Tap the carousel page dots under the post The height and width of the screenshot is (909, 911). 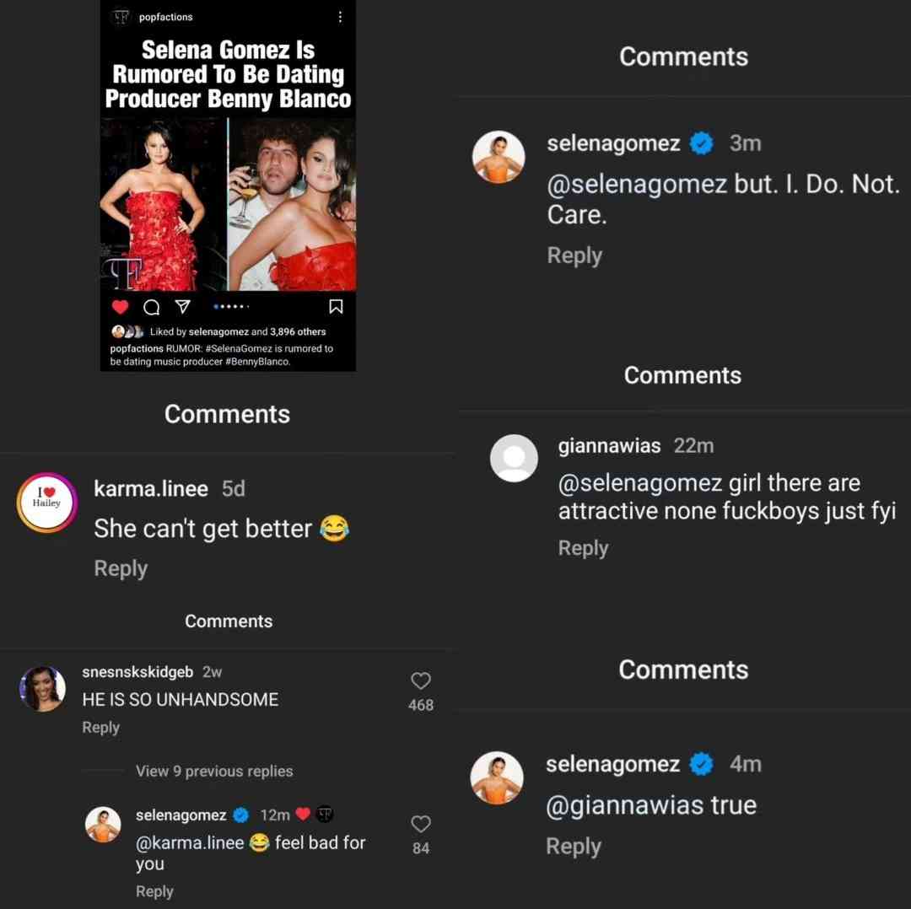click(x=231, y=306)
